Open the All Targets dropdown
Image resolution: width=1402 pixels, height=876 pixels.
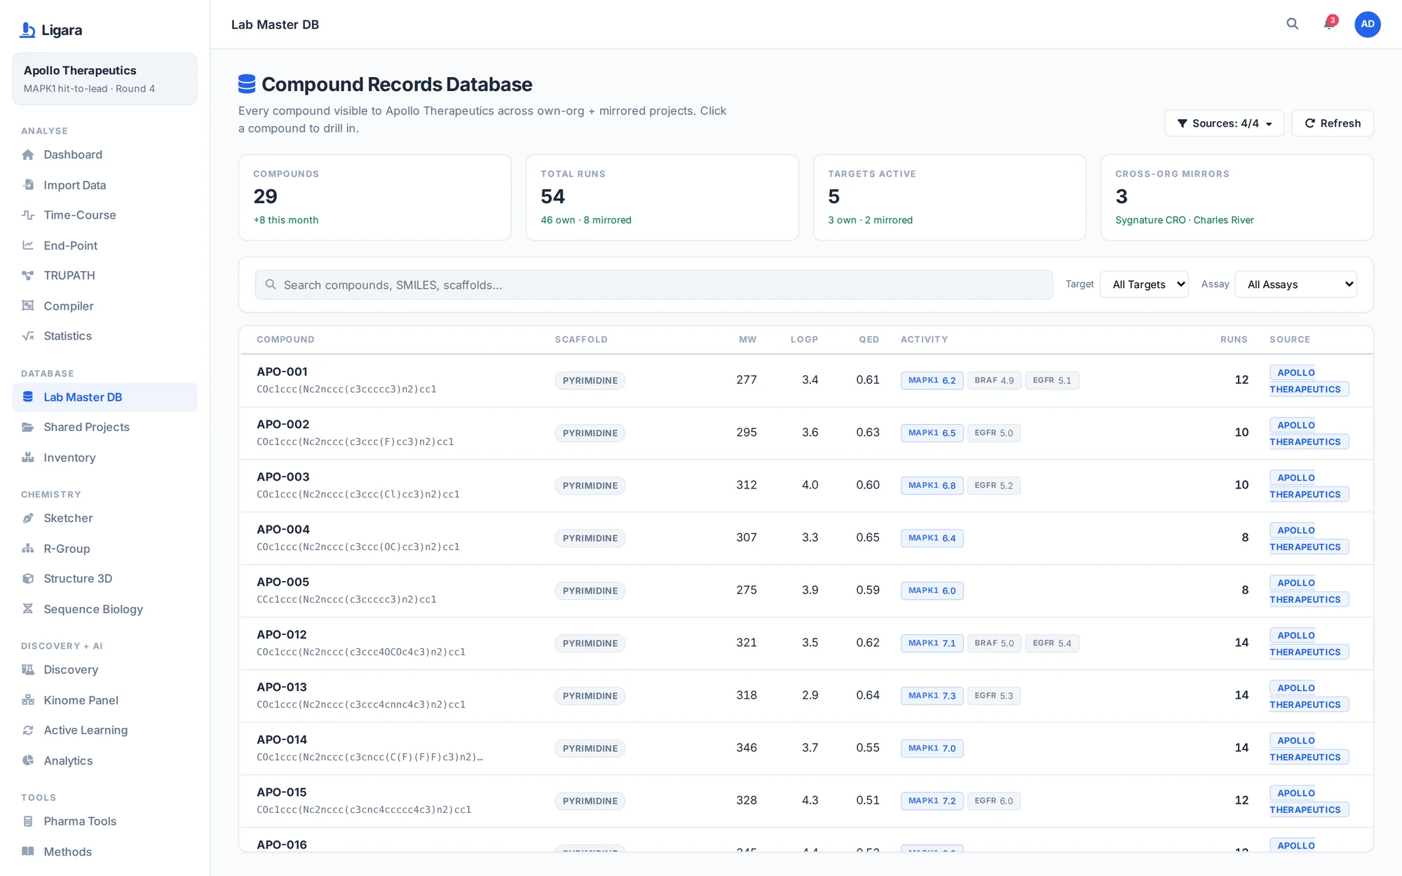point(1144,285)
